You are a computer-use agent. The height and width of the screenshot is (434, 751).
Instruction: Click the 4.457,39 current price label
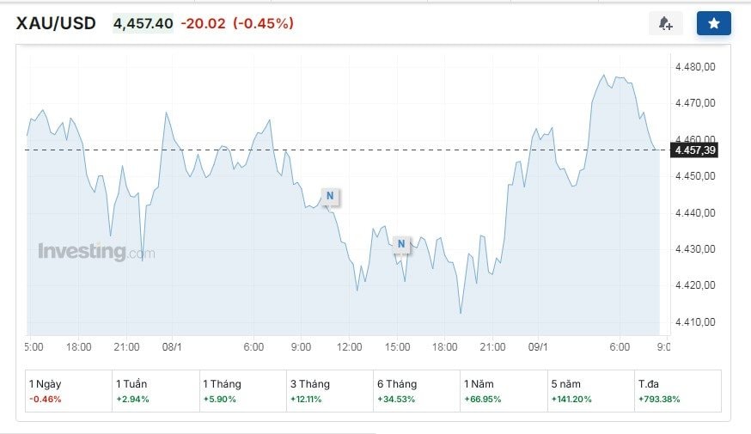pyautogui.click(x=695, y=150)
